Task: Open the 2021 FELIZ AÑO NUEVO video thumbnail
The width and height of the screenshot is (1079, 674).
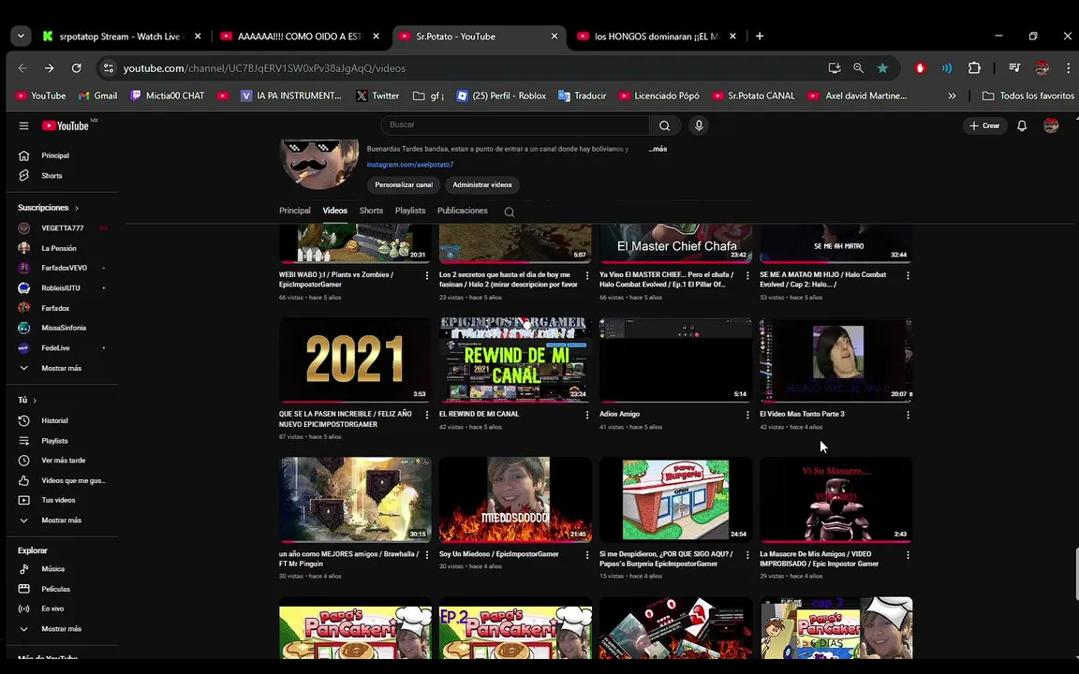Action: tap(355, 359)
